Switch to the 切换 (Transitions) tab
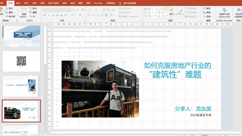Image resolution: width=242 pixels, height=136 pixels. pyautogui.click(x=34, y=3)
